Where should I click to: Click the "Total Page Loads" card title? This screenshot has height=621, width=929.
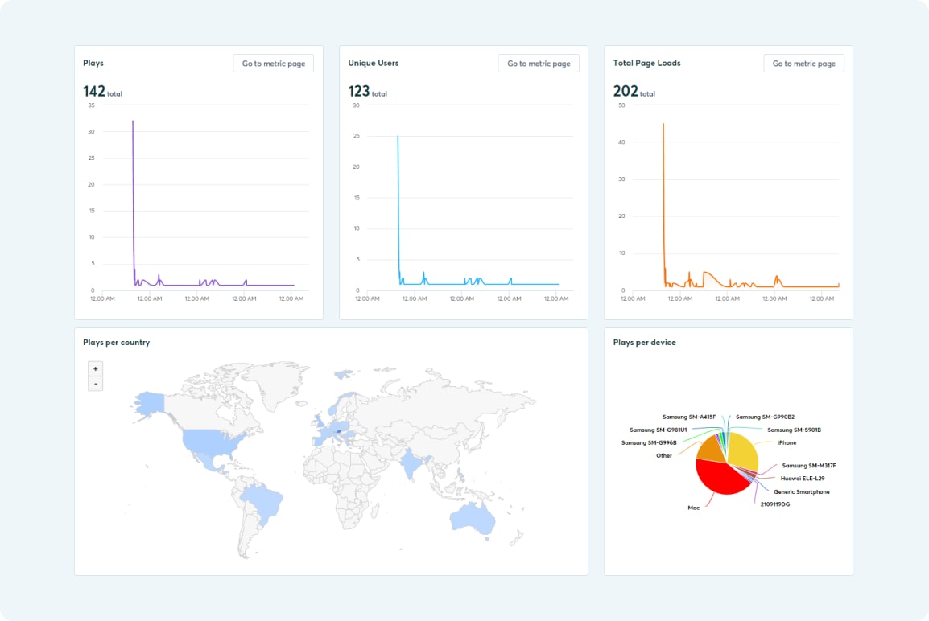647,63
